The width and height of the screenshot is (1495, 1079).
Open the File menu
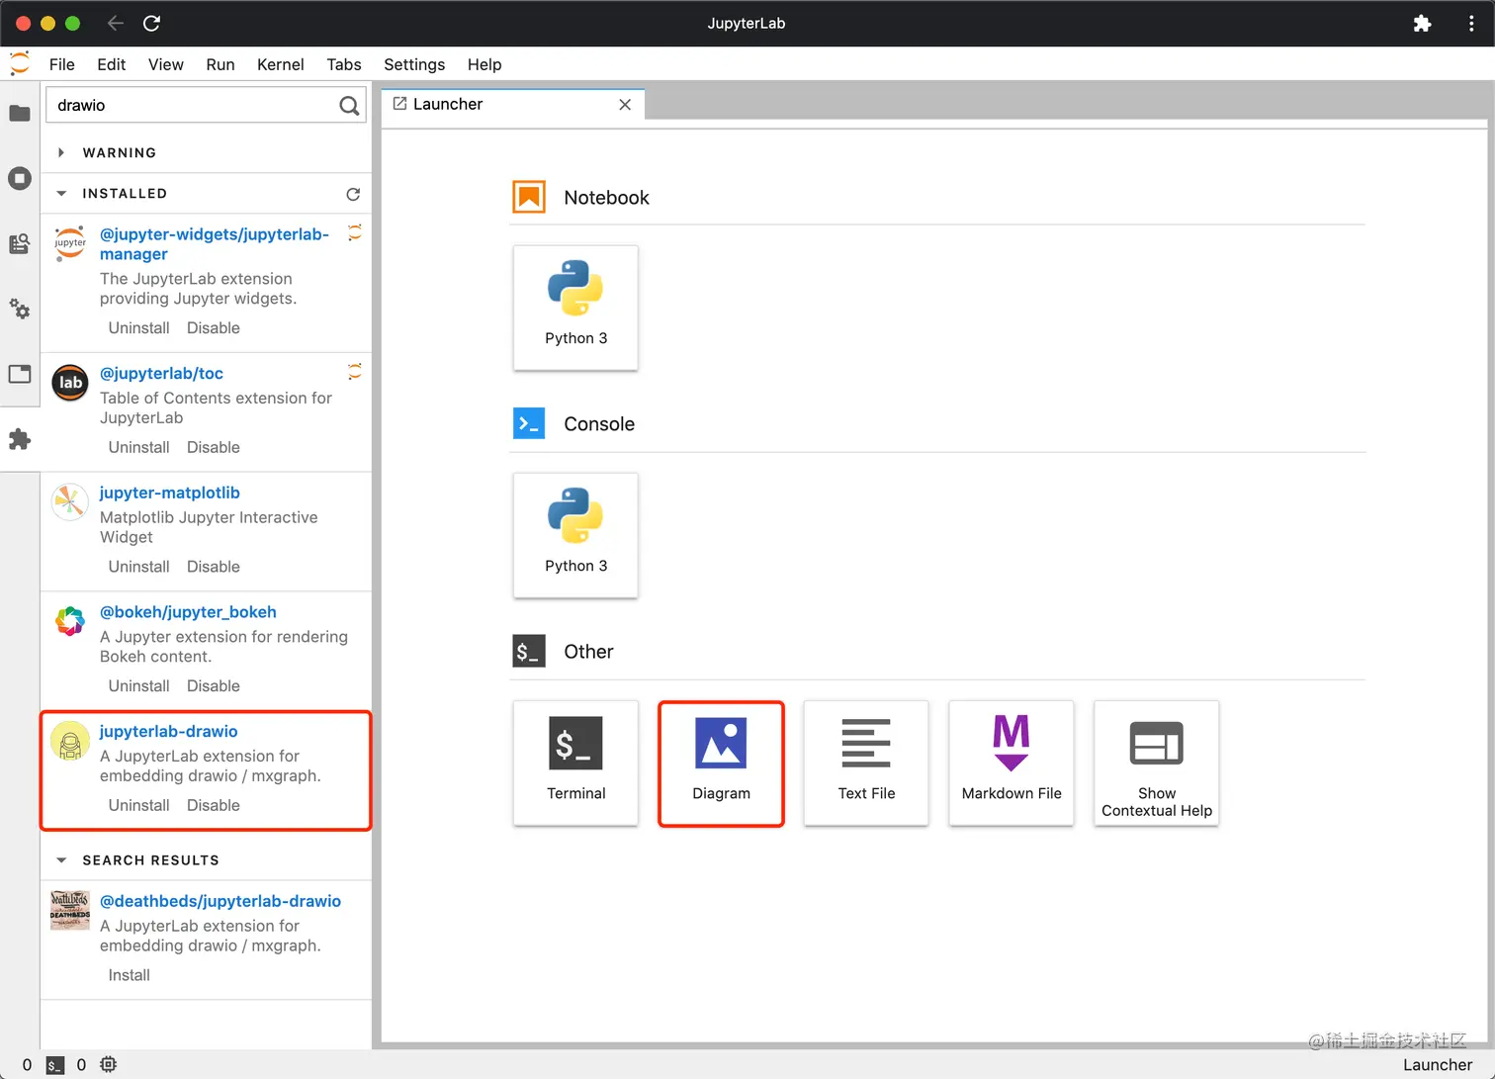click(62, 64)
